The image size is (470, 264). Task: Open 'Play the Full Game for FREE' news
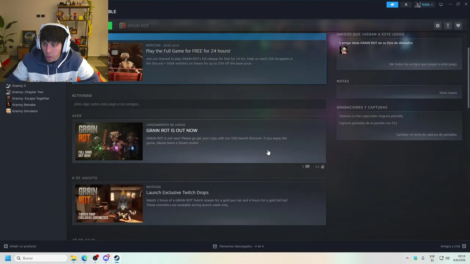click(188, 51)
